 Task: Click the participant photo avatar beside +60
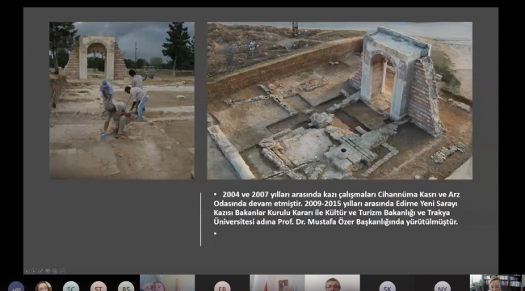tap(44, 287)
